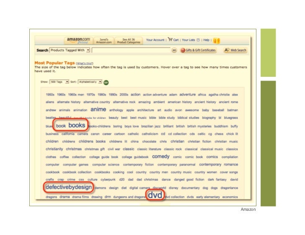Screen dimensions: 305x235
Task: Switch to Jared's Amazon.com tab
Action: (x=104, y=40)
